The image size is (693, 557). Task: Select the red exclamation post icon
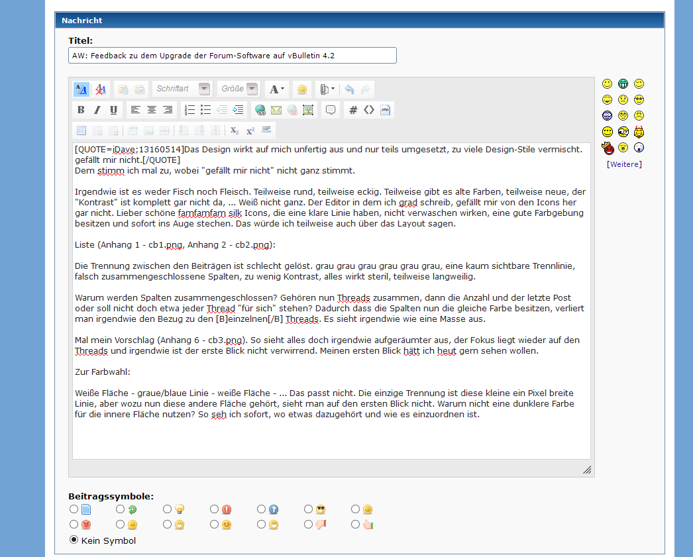tap(227, 509)
